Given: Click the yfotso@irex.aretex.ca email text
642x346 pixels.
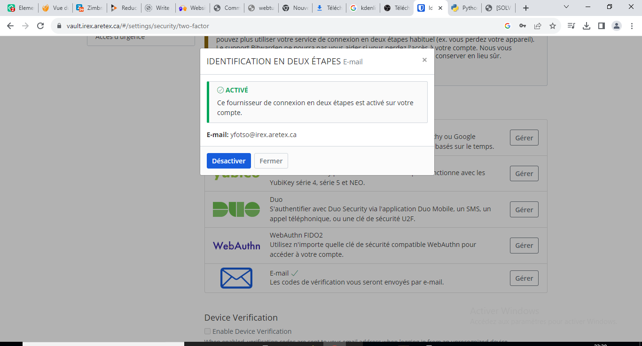Looking at the screenshot, I should point(263,135).
